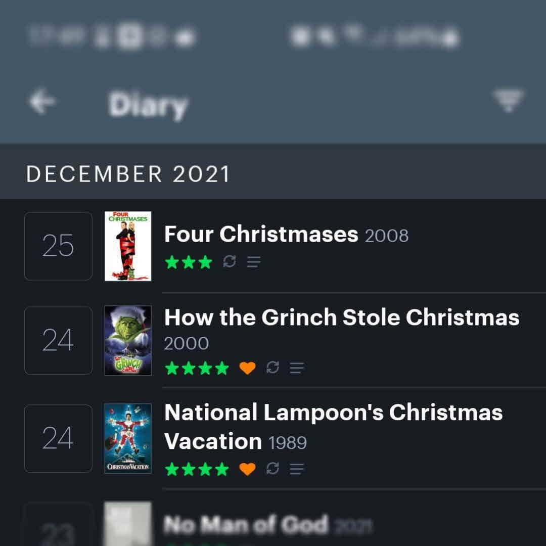
Task: Tap the day 25 date box
Action: point(58,246)
